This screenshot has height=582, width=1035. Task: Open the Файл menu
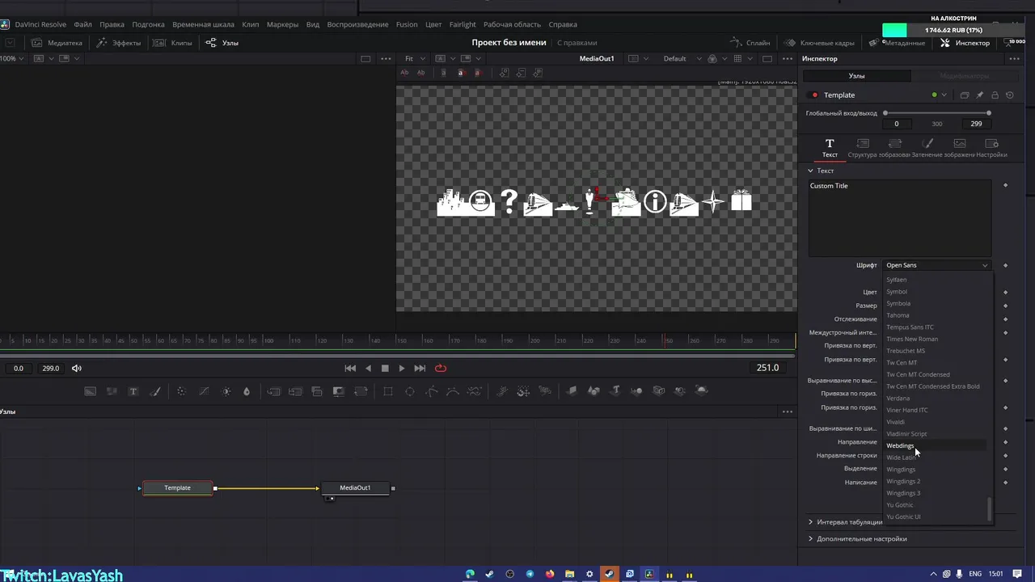[82, 24]
